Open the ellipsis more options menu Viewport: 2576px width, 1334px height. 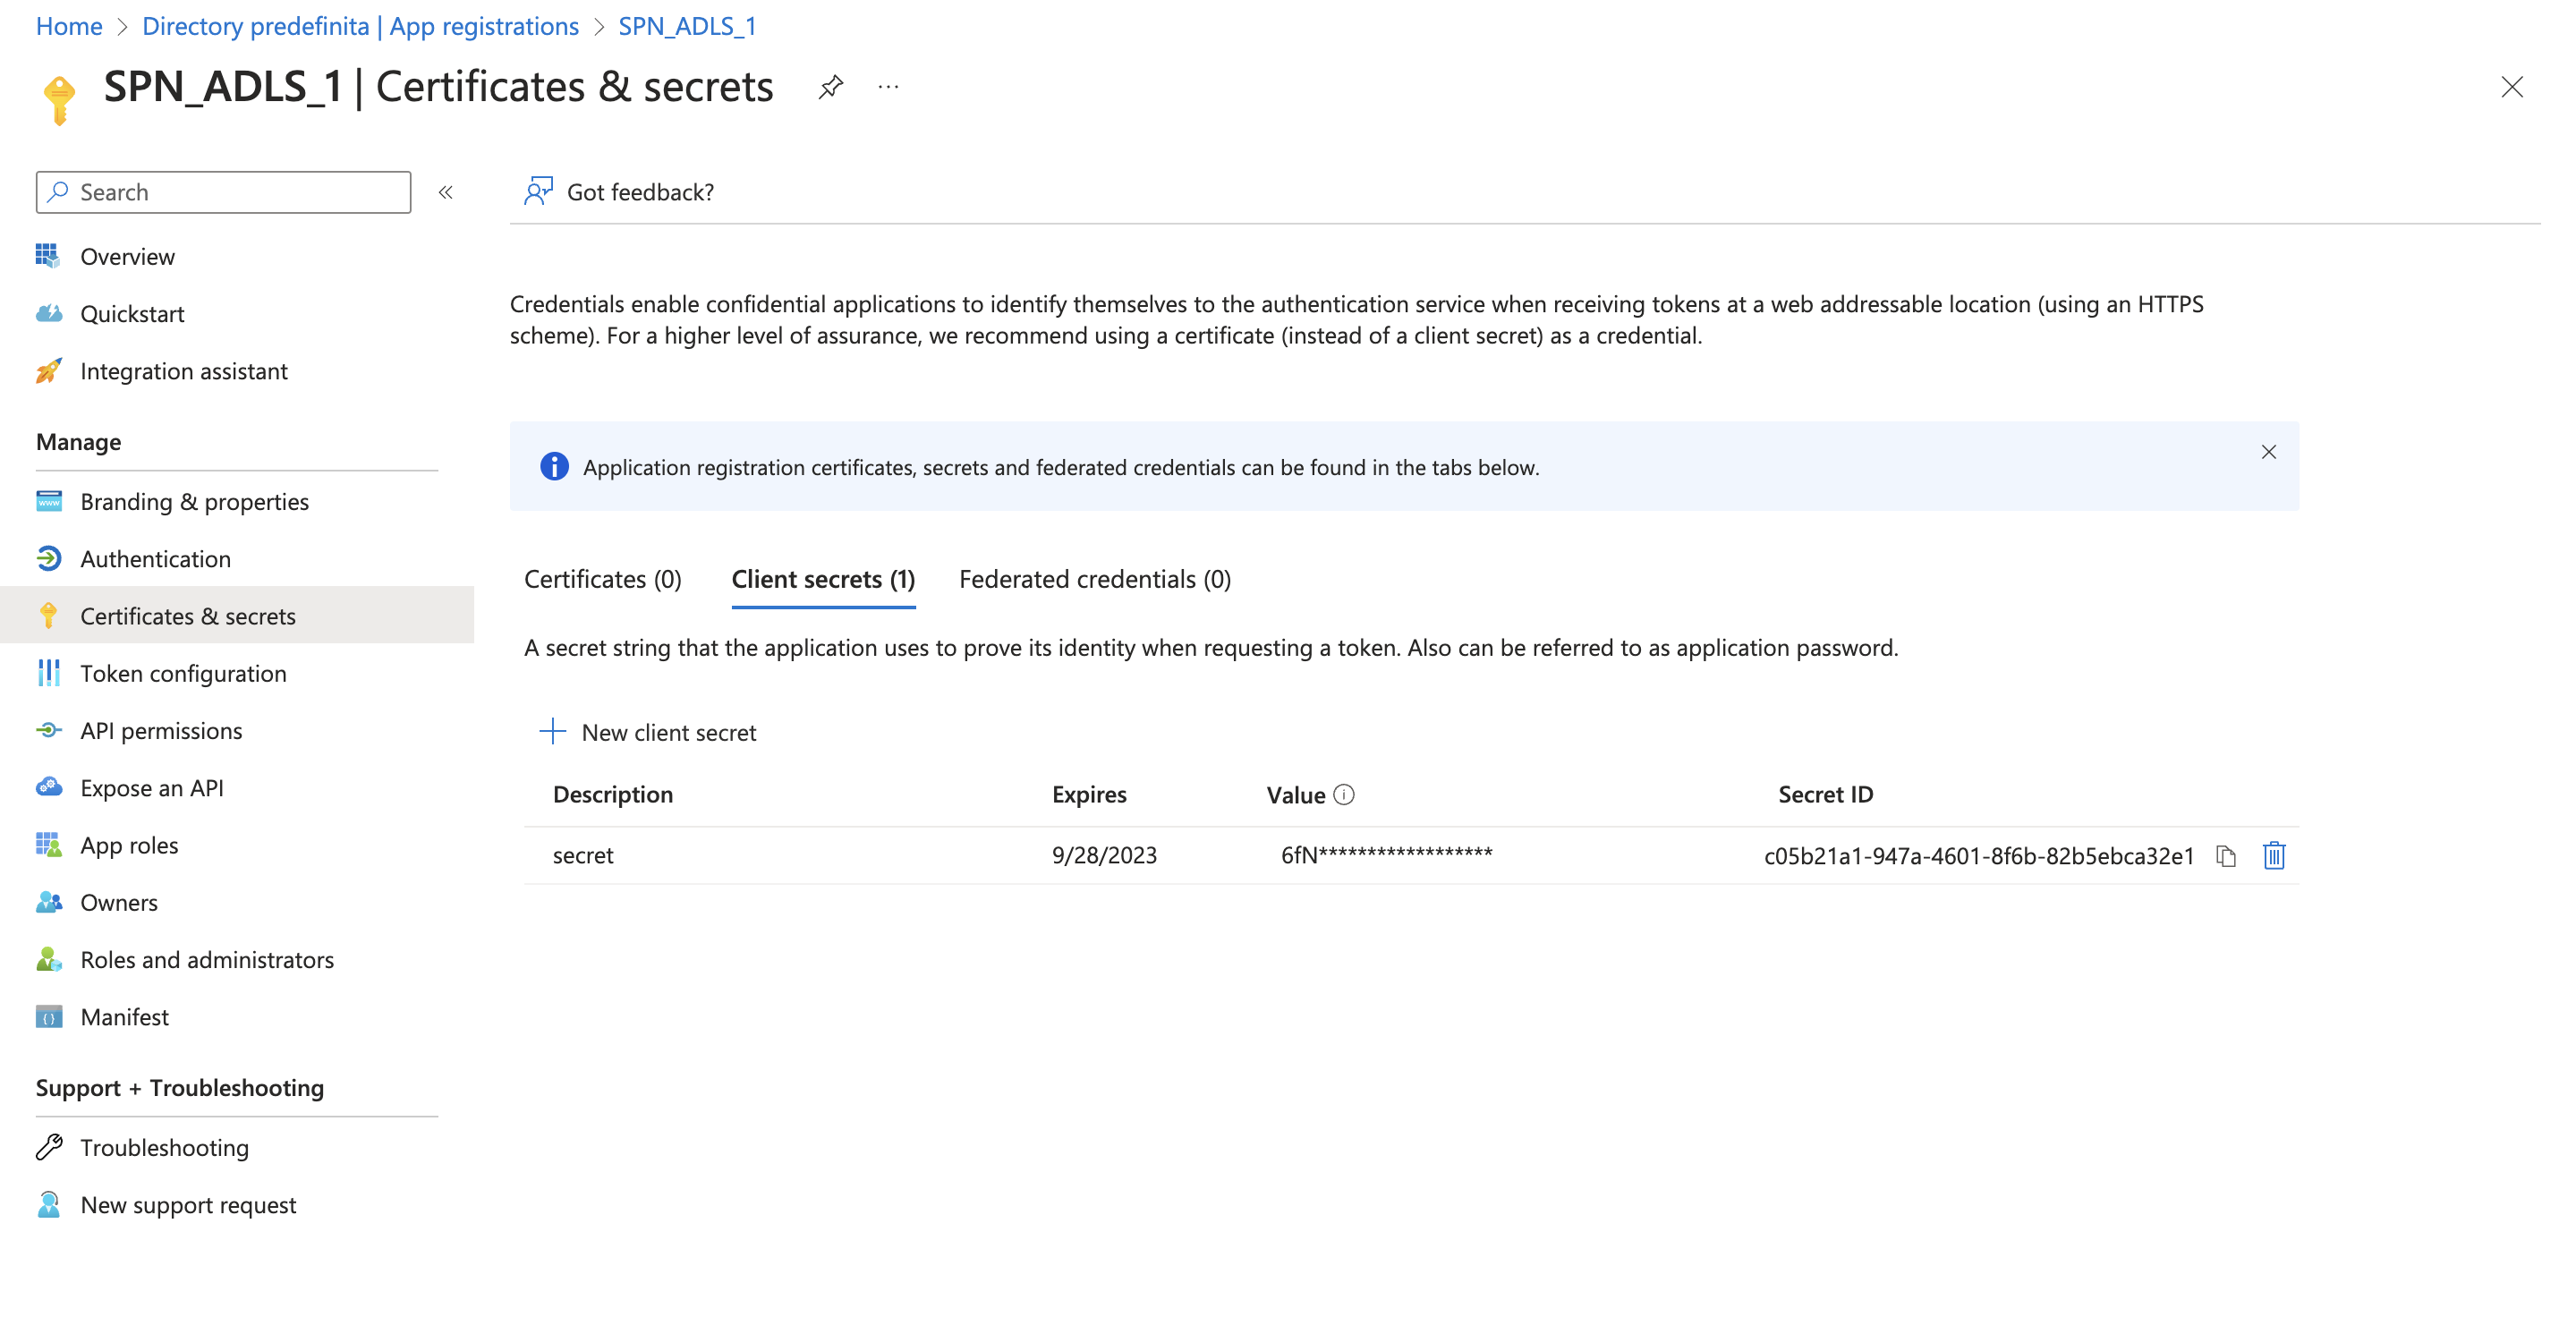(x=888, y=87)
